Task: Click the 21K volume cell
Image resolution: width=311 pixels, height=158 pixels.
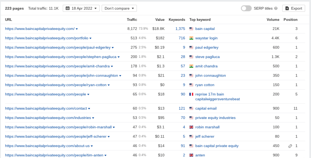Action: (276, 29)
